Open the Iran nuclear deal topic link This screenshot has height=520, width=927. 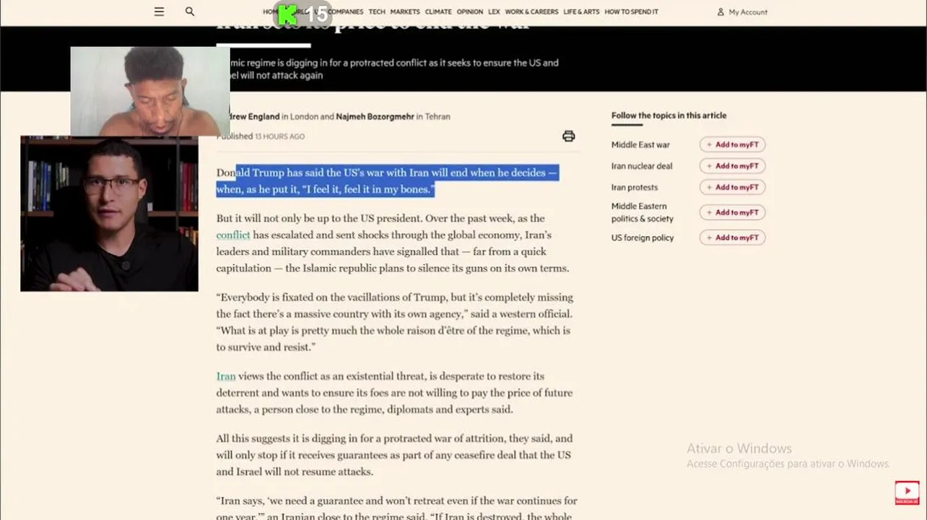642,166
